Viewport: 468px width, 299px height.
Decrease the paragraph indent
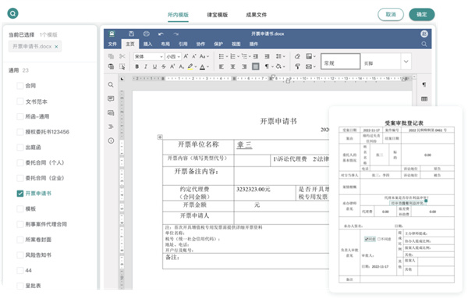pyautogui.click(x=256, y=56)
